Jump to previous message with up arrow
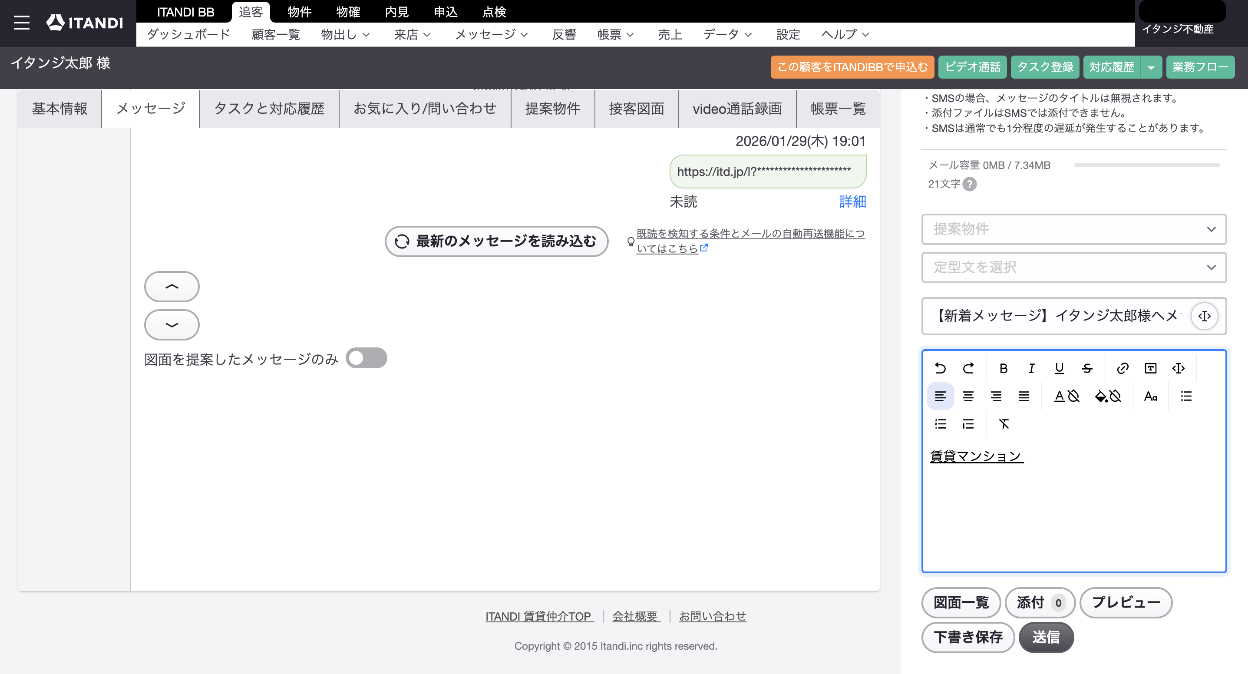Screen dimensions: 1248x674 pos(172,286)
